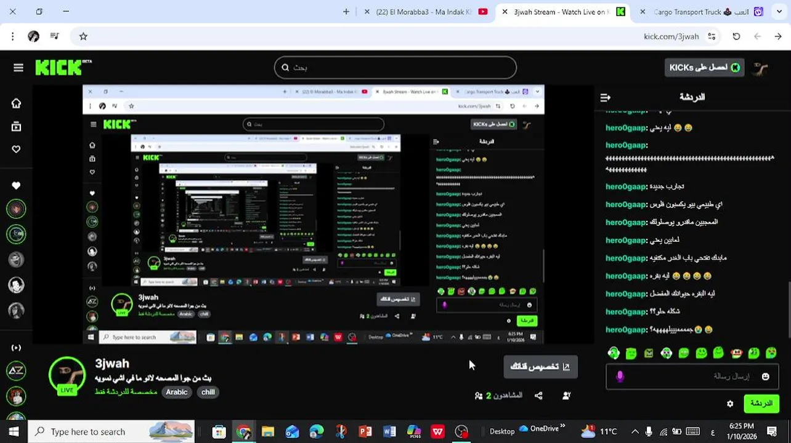Click the kick.com/3jwah address bar

tap(671, 36)
